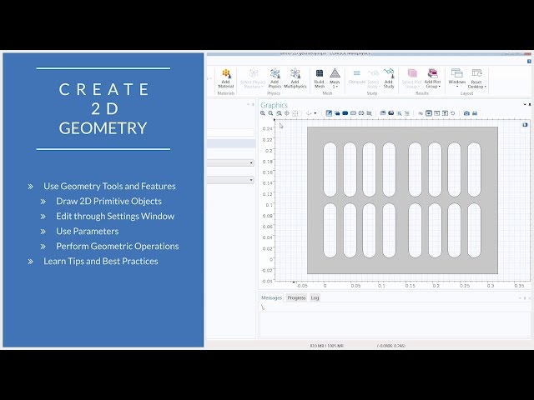534x400 pixels.
Task: Open the Mesh 1 dropdown
Action: pyautogui.click(x=335, y=78)
